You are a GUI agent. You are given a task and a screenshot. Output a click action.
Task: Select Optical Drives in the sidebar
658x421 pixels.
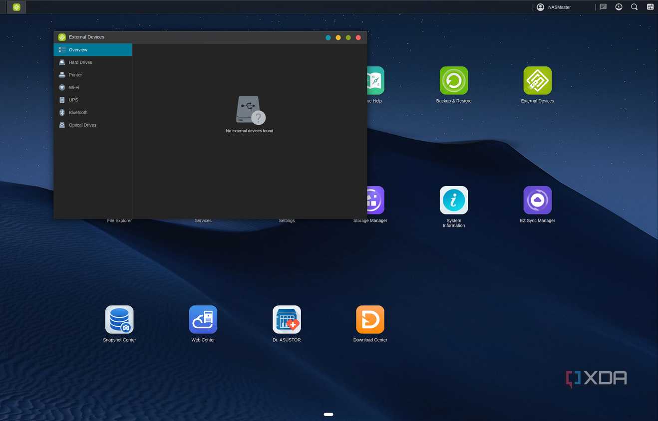[93, 125]
